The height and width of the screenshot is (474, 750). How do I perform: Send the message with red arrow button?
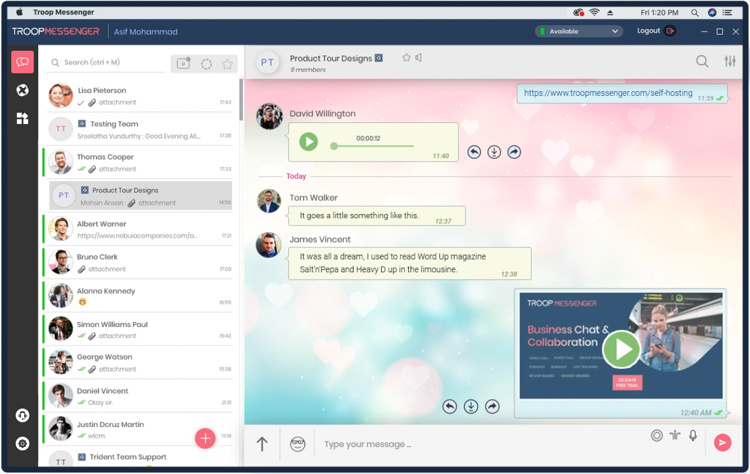pos(722,443)
